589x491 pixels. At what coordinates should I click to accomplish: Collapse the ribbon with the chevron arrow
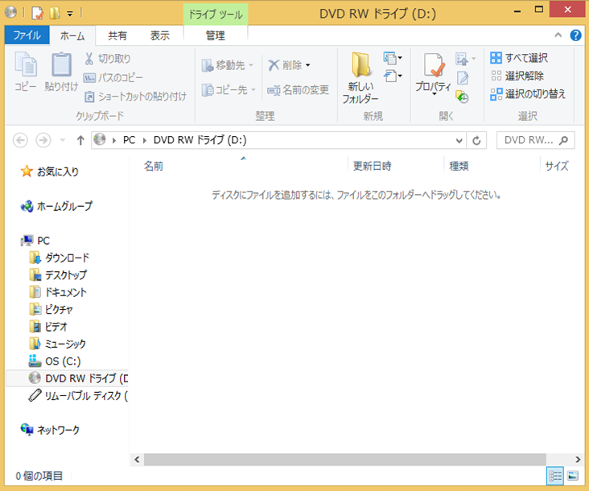(x=558, y=35)
